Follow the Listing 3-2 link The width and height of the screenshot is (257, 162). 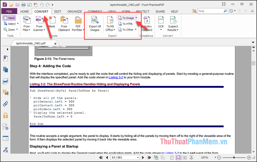116,77
